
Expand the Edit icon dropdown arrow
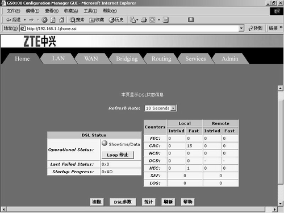(159, 20)
